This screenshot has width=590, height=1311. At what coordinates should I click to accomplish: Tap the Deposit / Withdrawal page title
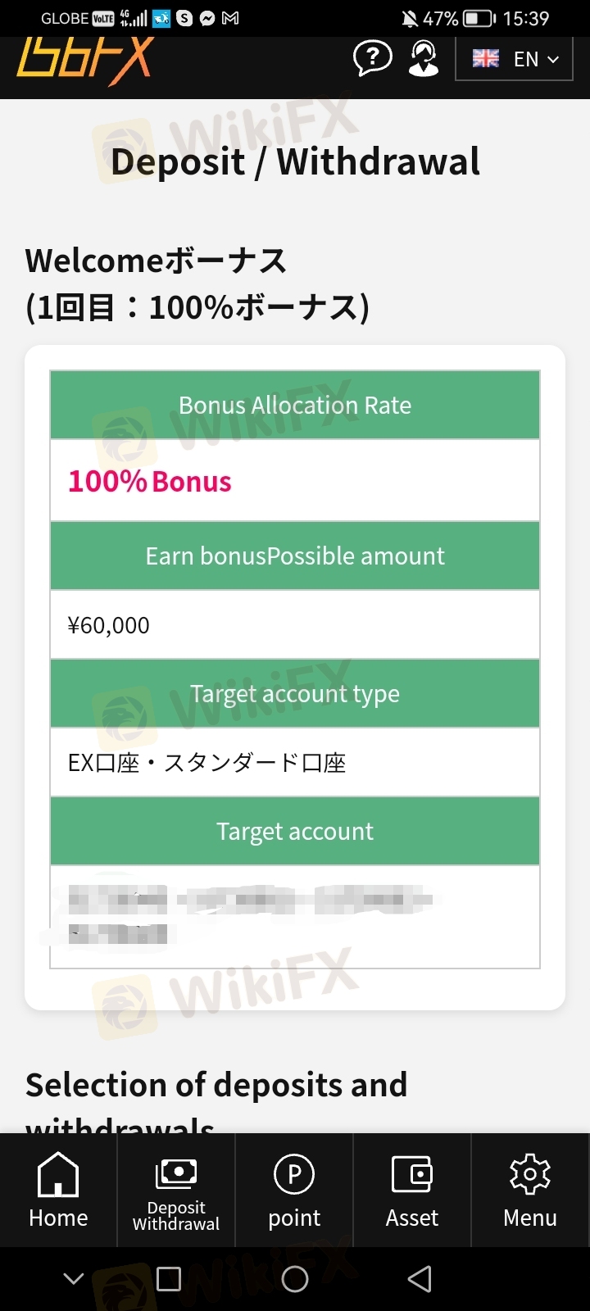295,161
